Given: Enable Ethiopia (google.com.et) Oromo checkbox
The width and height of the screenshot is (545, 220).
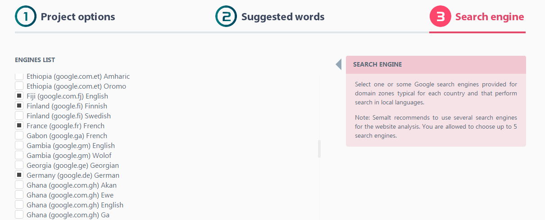Looking at the screenshot, I should click(x=19, y=86).
